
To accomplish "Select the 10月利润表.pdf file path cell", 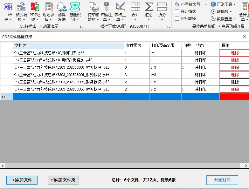I will (68, 53).
